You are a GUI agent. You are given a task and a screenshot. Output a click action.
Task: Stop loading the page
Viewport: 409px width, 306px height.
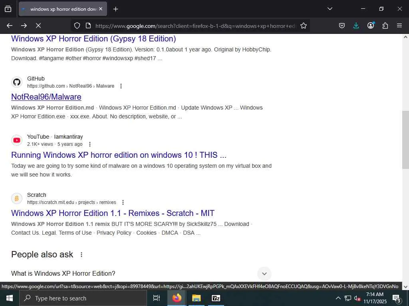[38, 25]
